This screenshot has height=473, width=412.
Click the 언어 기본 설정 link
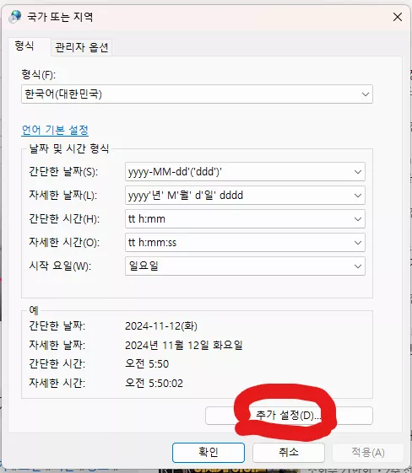click(55, 131)
